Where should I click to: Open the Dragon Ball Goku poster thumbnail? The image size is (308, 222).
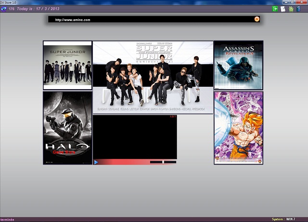[x=239, y=128]
